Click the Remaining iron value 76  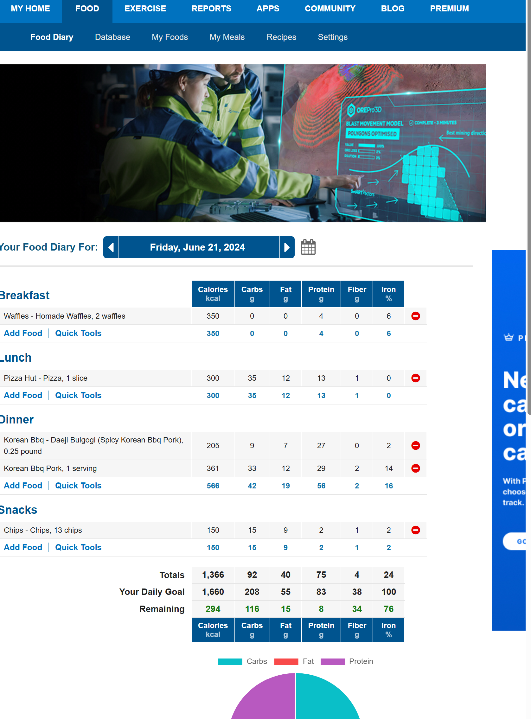(x=388, y=608)
